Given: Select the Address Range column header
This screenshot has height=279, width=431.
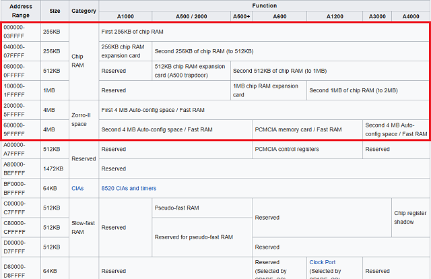Looking at the screenshot, I should coord(21,11).
